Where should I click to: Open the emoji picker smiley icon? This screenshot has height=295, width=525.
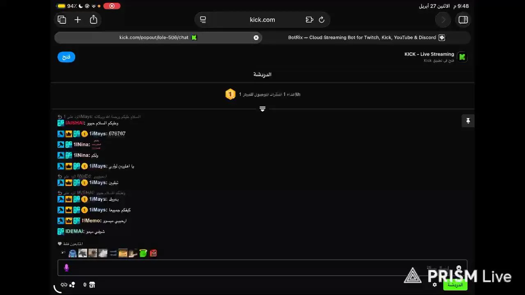(459, 268)
